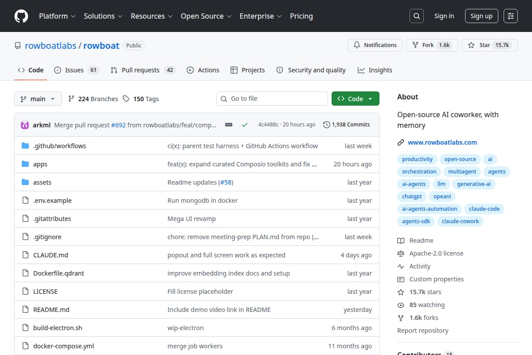Image resolution: width=532 pixels, height=355 pixels.
Task: Open the README.md file
Action: click(51, 310)
